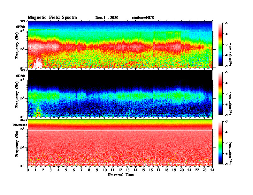This screenshot has height=195, width=253.
Task: Click the log PSD units label beside Riometer color bar
Action: click(231, 153)
